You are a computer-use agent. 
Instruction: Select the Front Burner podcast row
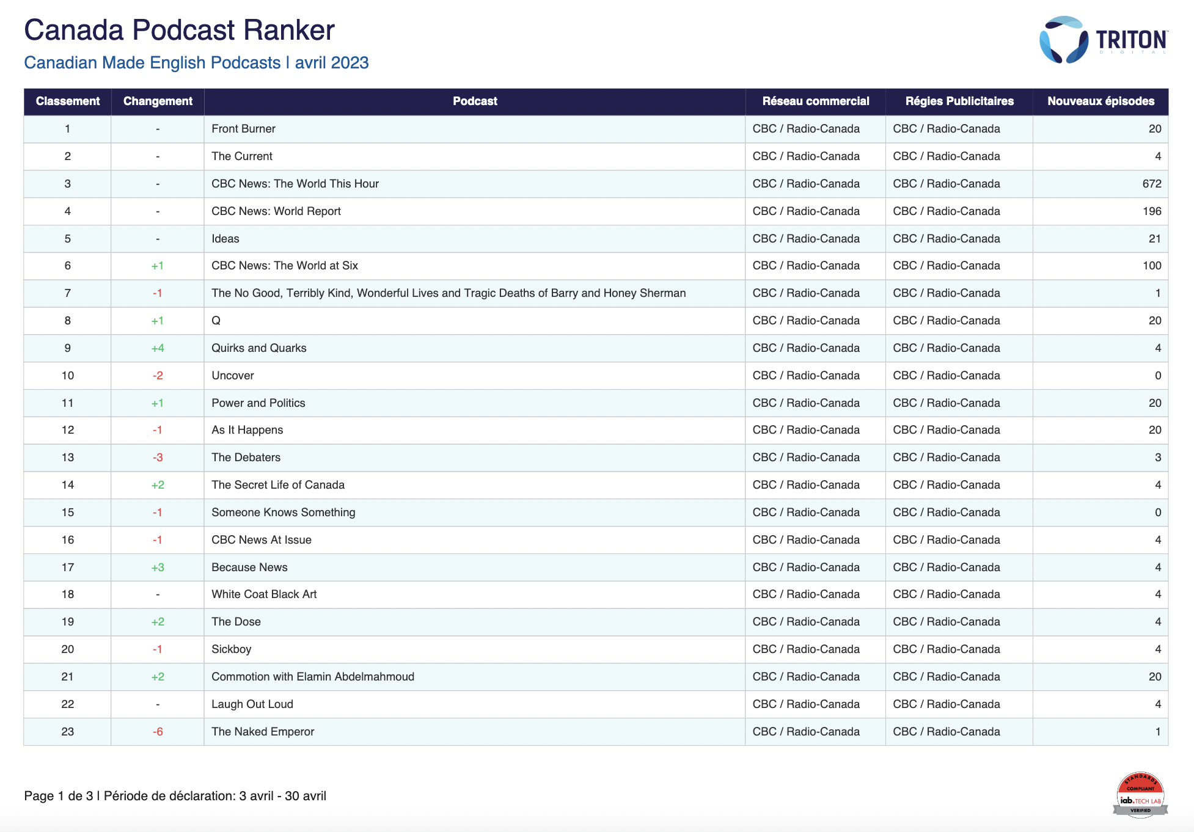(243, 129)
